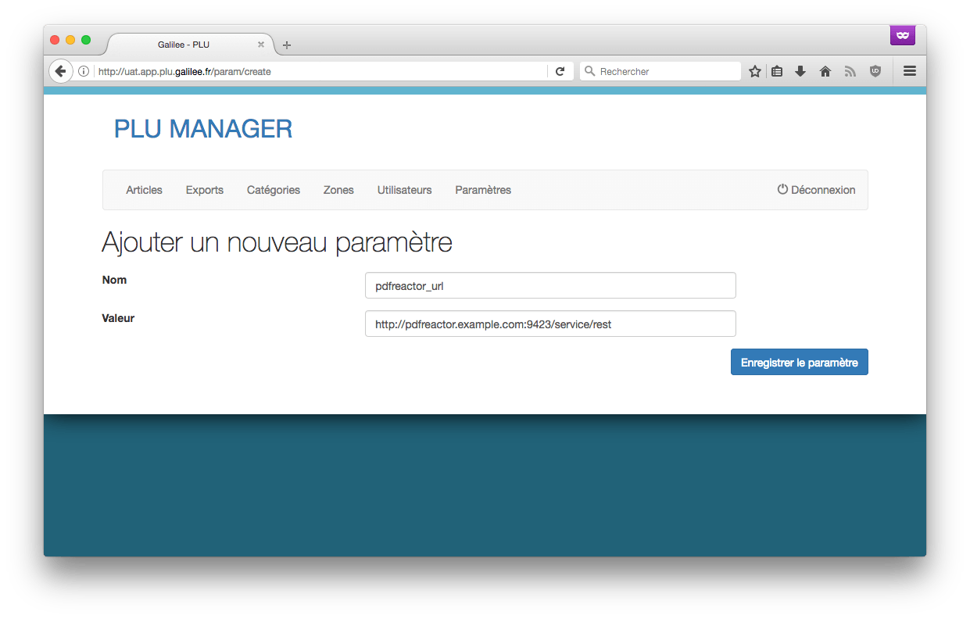Open the Articles menu item
The width and height of the screenshot is (970, 619).
click(144, 190)
